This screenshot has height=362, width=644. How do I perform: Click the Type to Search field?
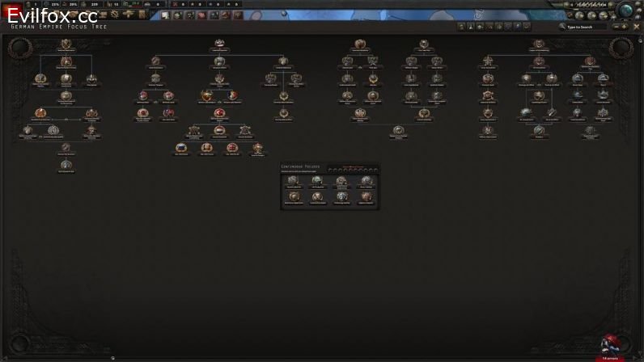tap(586, 27)
